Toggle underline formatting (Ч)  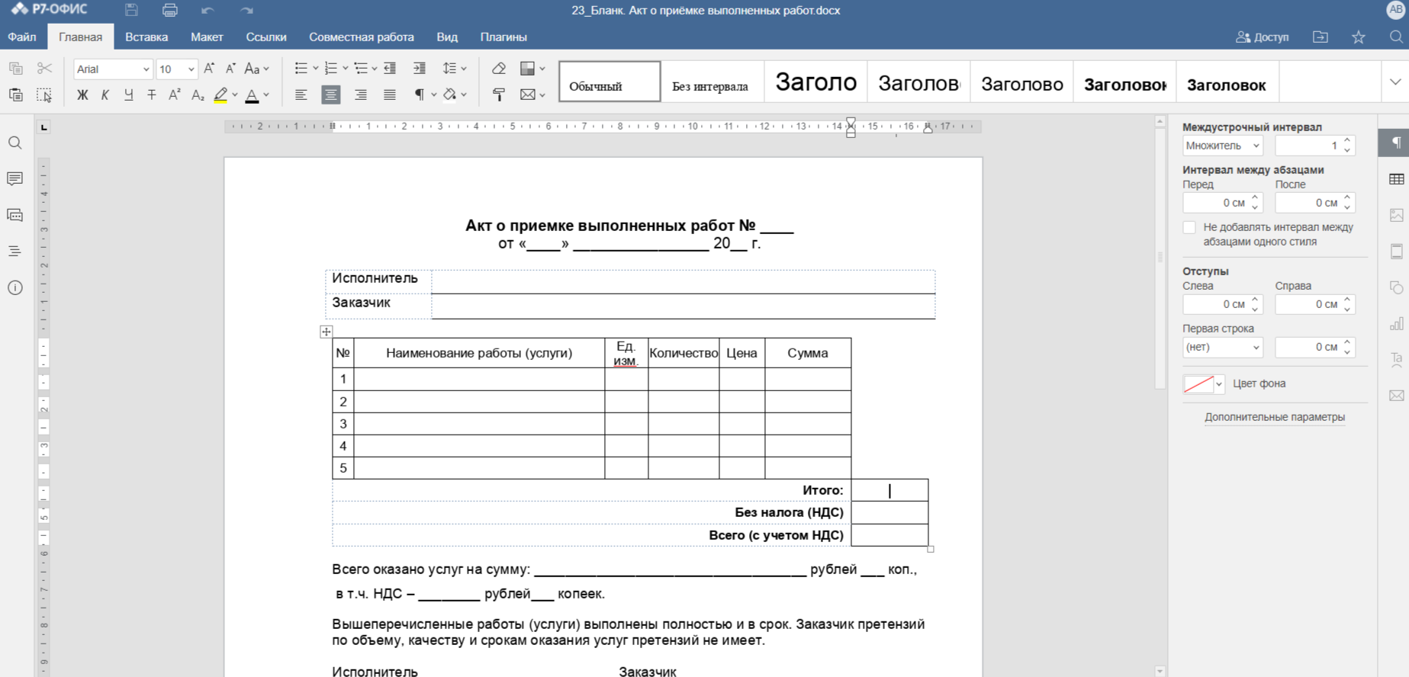click(x=128, y=95)
